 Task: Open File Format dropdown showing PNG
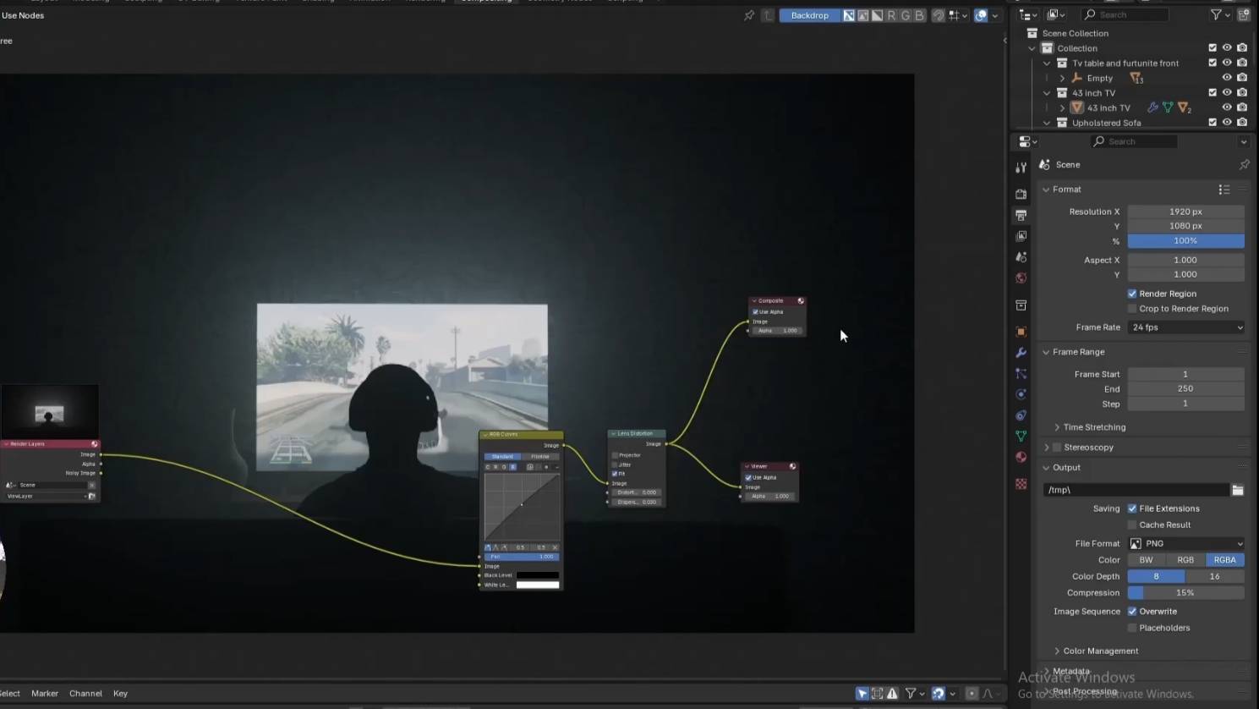(1185, 544)
